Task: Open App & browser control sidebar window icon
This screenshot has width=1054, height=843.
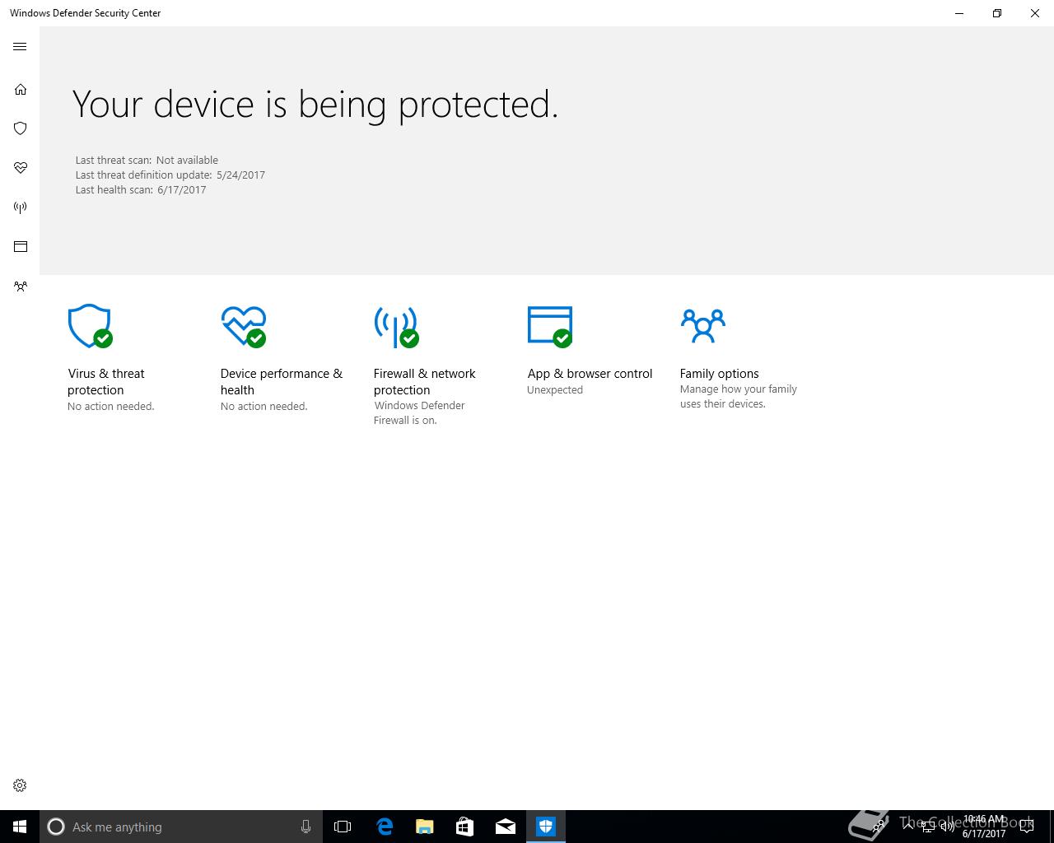Action: pos(20,247)
